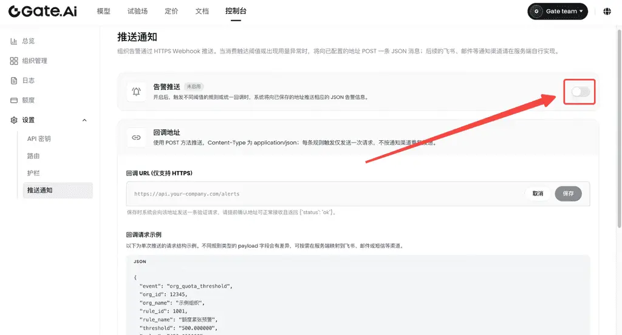Click the link icon beside 回调地址

tap(136, 138)
